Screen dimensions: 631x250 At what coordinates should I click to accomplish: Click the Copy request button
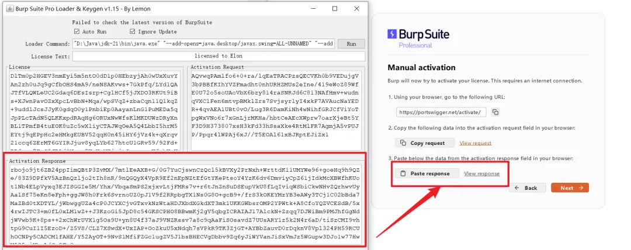425,143
